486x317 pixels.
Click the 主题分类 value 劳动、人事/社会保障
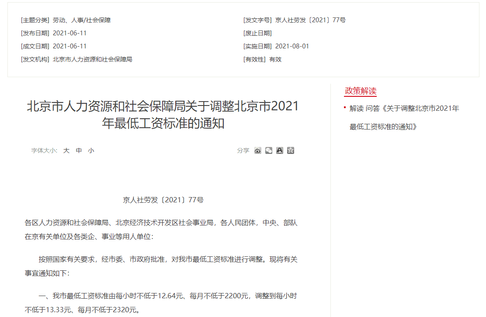[x=82, y=20]
